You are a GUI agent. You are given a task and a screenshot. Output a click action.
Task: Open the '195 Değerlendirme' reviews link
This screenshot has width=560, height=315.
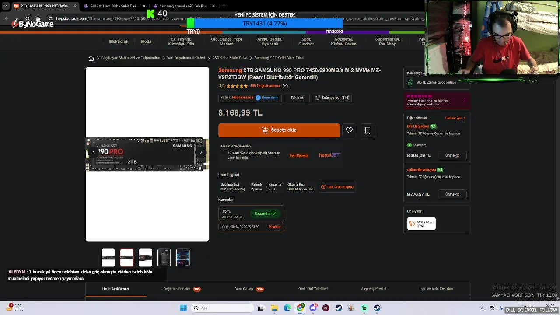[265, 86]
